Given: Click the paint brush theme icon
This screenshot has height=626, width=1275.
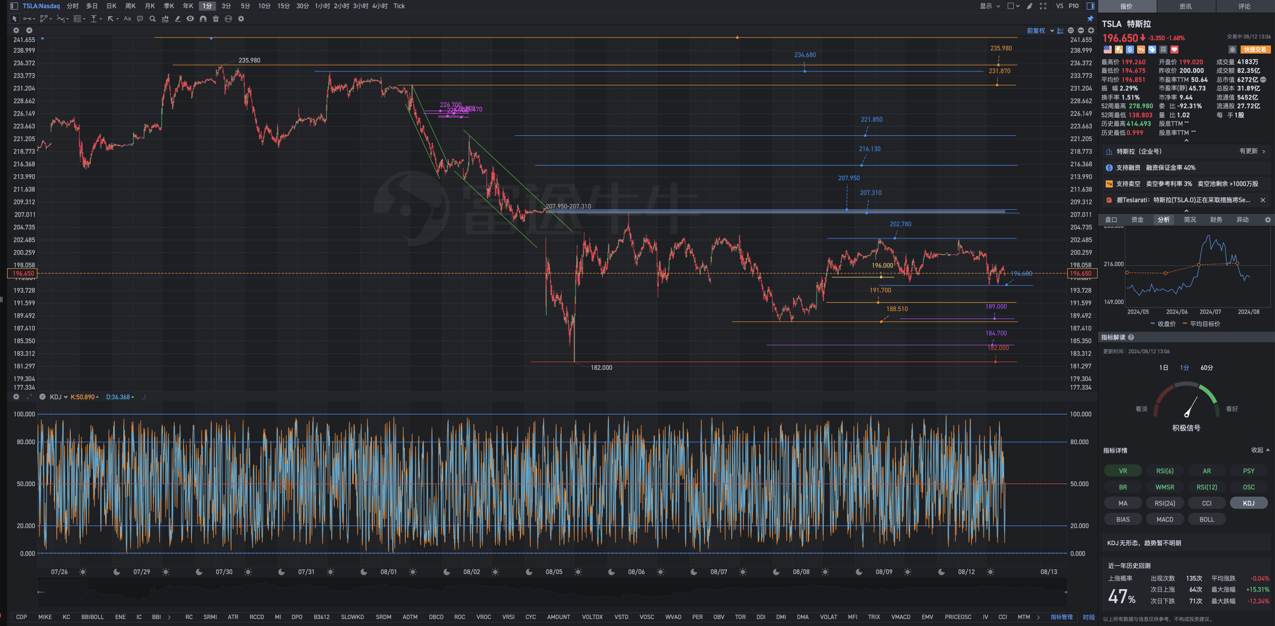Looking at the screenshot, I should click(x=1030, y=6).
